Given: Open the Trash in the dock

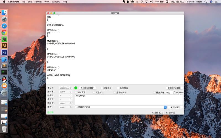Looking at the screenshot, I should click(x=4, y=129).
